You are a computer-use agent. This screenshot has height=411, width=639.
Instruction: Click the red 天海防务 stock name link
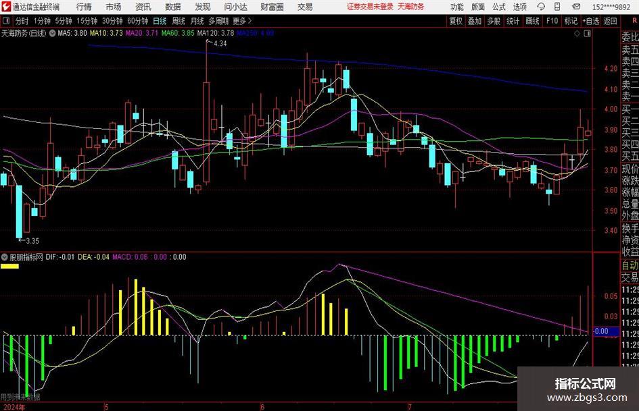point(411,7)
